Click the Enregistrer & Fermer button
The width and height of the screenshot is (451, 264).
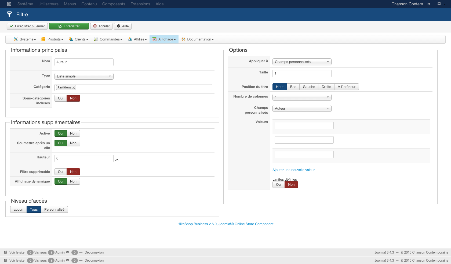(x=27, y=26)
